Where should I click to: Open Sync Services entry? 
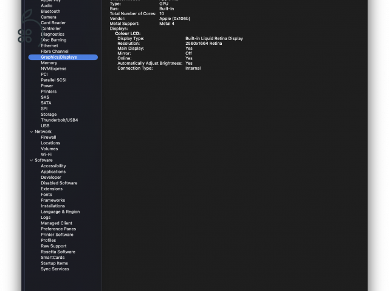55,269
